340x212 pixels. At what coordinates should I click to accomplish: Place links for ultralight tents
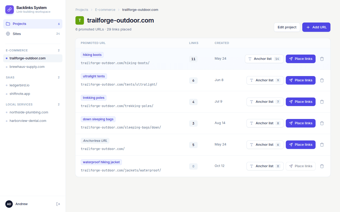pyautogui.click(x=301, y=80)
